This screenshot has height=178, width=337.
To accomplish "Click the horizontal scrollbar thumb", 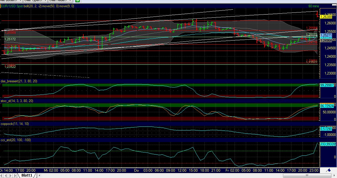I will point(307,176).
